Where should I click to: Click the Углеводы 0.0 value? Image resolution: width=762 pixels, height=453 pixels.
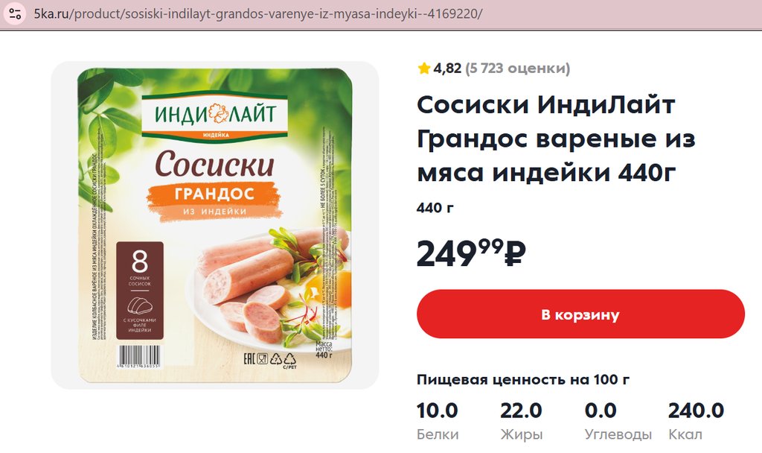tap(601, 411)
